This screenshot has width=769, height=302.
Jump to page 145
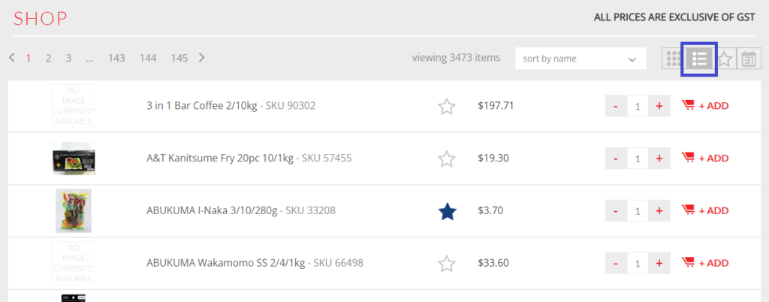179,59
